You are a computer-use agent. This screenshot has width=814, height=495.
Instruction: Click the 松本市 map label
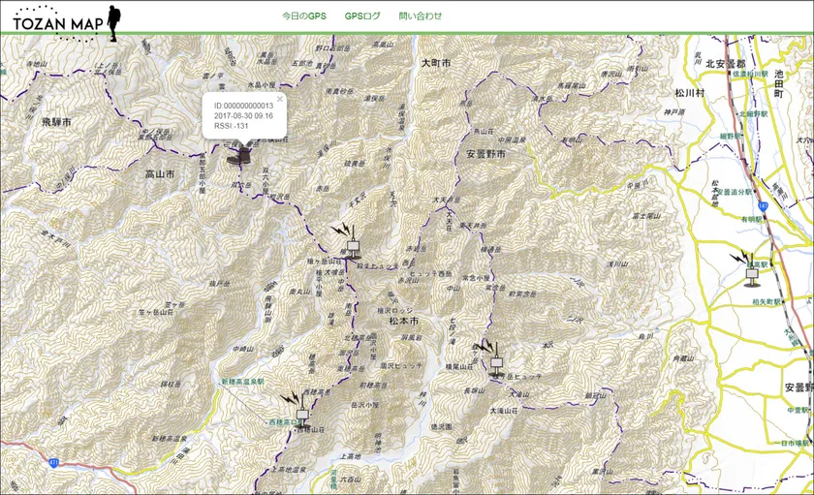coord(401,321)
